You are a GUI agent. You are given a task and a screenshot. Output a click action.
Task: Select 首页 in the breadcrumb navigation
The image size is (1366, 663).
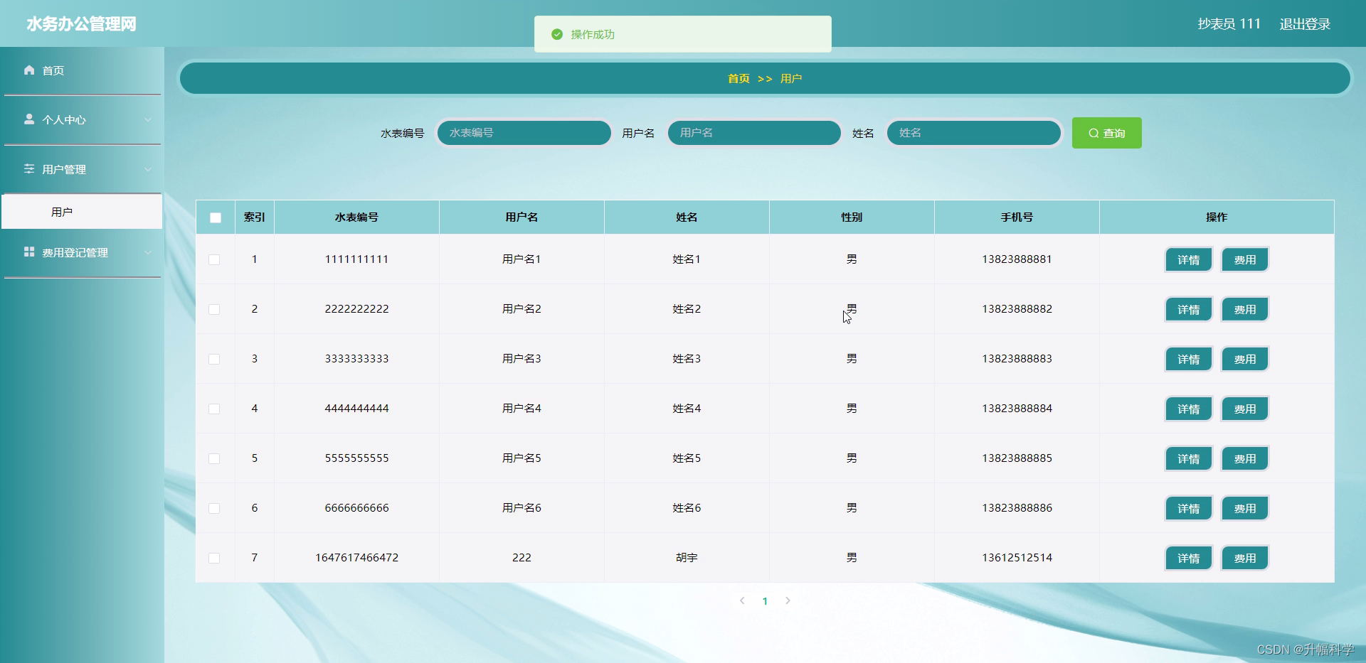738,78
